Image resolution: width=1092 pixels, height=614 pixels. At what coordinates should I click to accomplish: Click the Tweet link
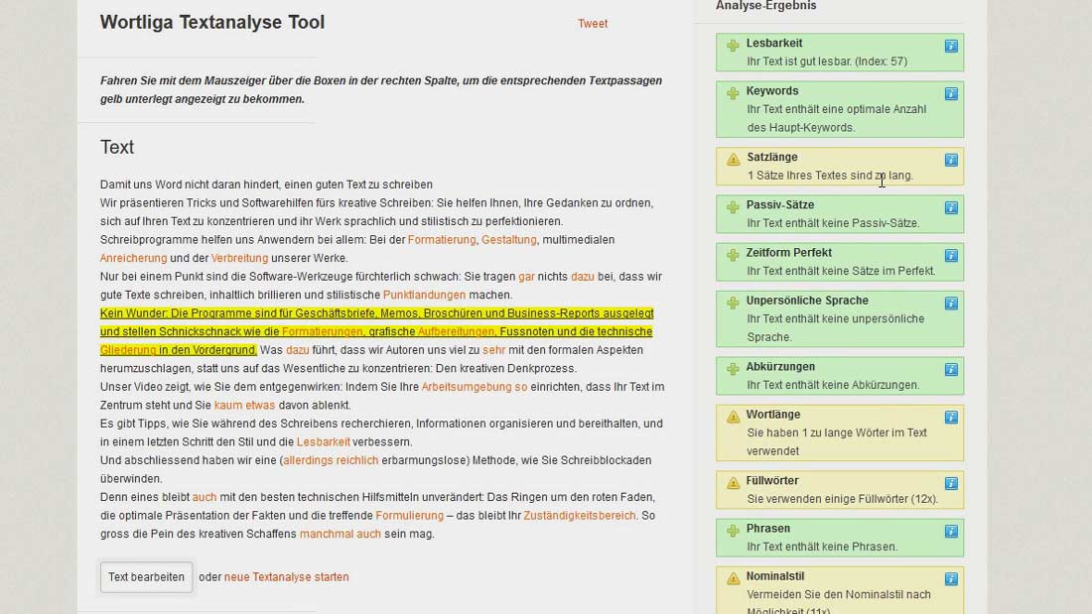coord(593,24)
